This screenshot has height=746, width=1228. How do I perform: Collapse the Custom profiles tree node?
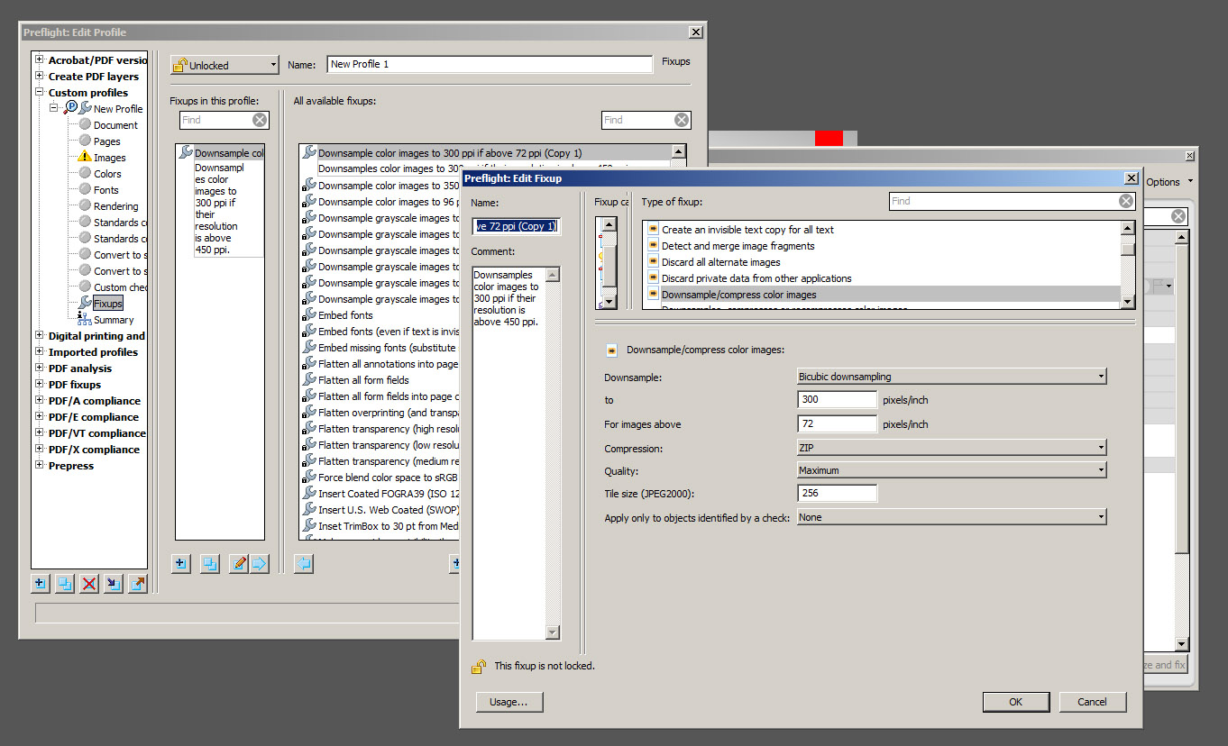pos(40,93)
